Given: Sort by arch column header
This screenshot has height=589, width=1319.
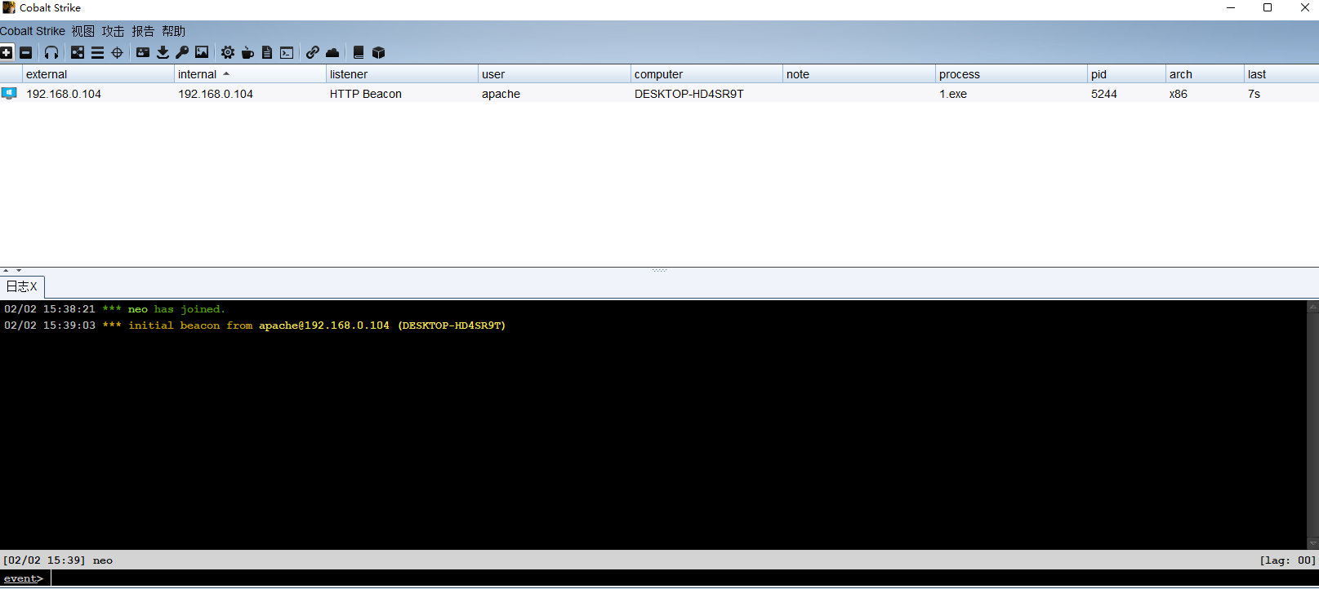Looking at the screenshot, I should 1205,74.
